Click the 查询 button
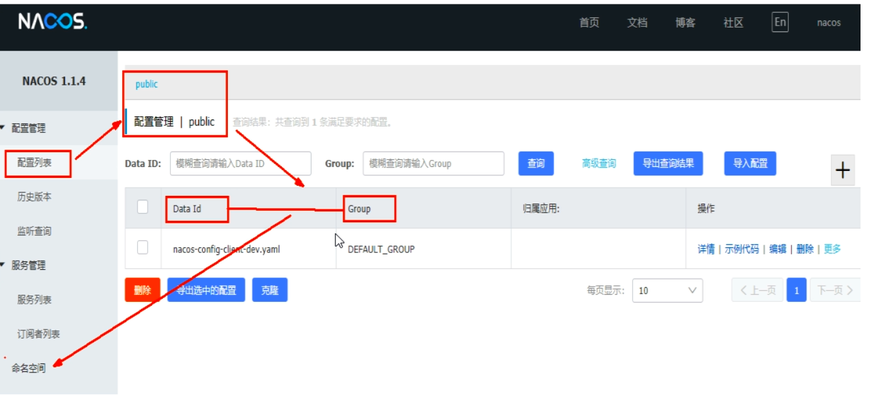Viewport: 894px width, 395px height. point(536,164)
